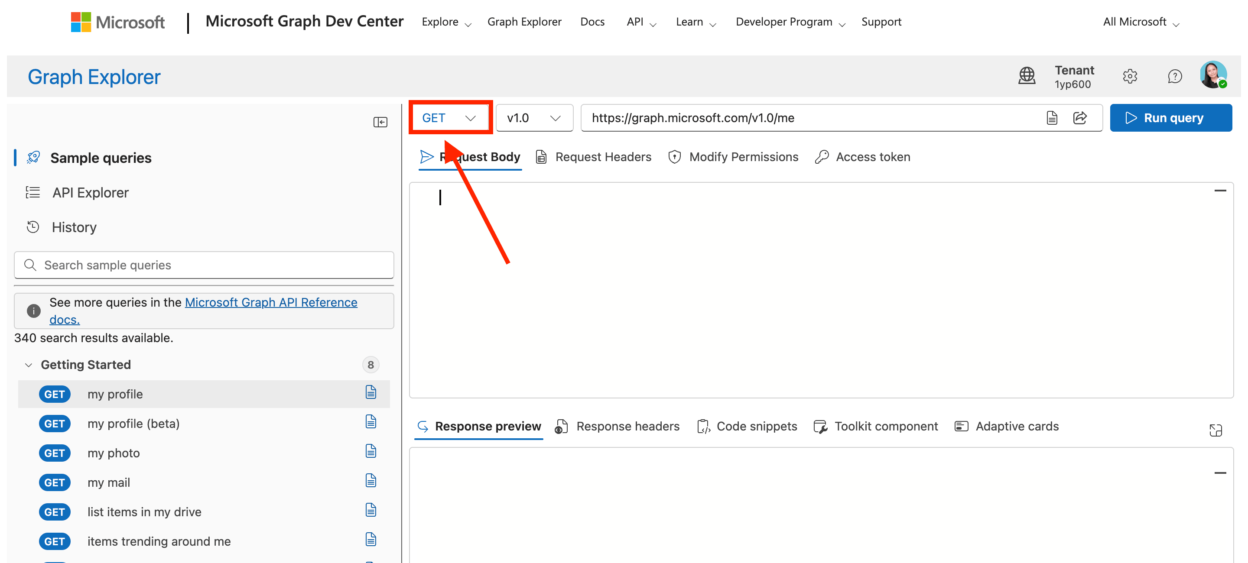Open the Adaptive cards tab
Viewport: 1248px width, 563px height.
1007,427
